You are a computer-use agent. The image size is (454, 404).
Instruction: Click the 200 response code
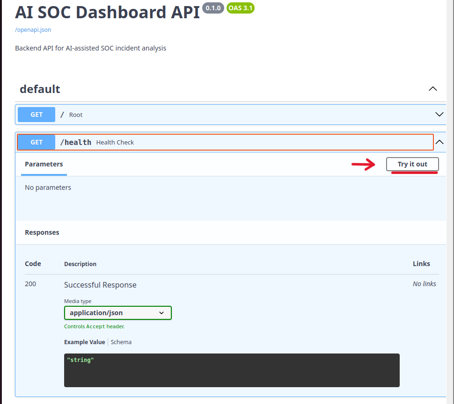pos(30,284)
